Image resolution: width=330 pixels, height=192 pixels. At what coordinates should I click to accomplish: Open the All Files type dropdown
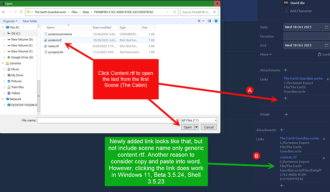pos(199,120)
